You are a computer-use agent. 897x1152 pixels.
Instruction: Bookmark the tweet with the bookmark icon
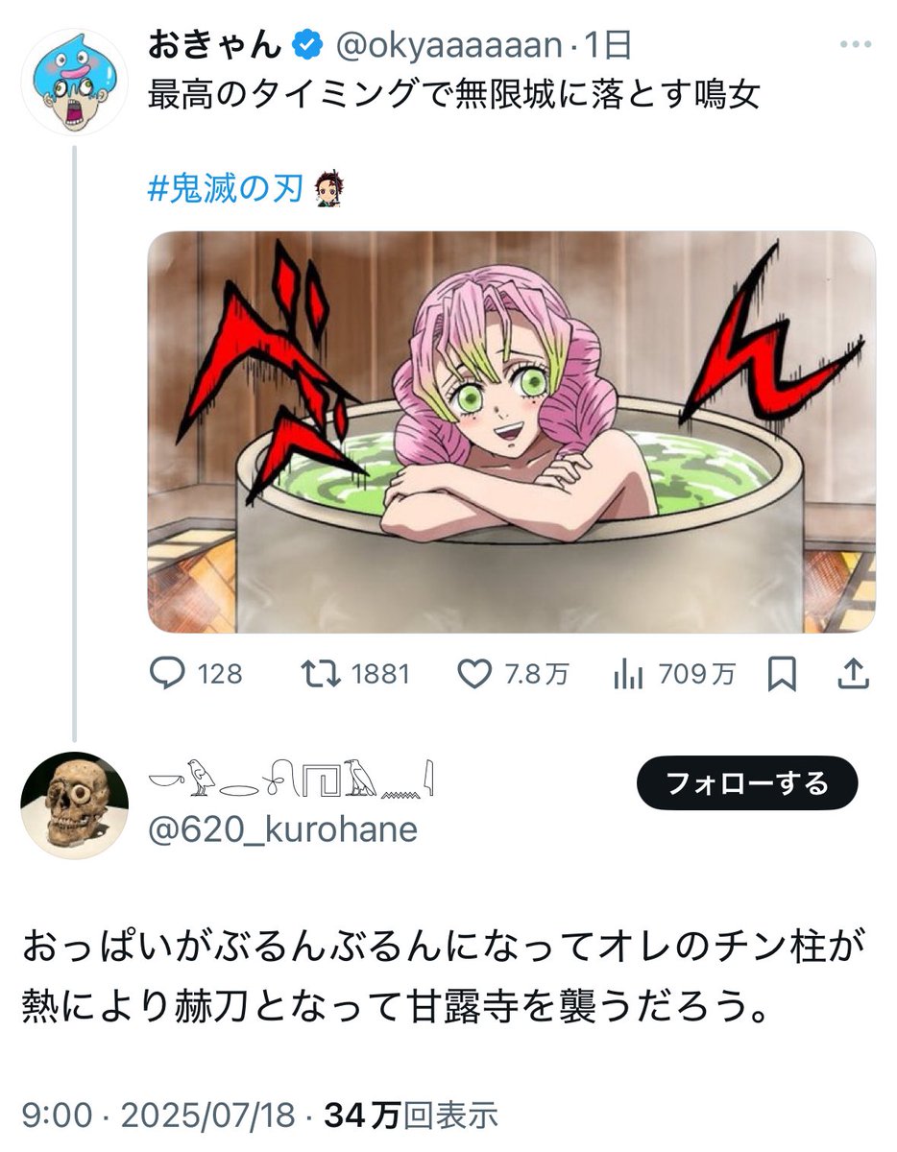783,675
